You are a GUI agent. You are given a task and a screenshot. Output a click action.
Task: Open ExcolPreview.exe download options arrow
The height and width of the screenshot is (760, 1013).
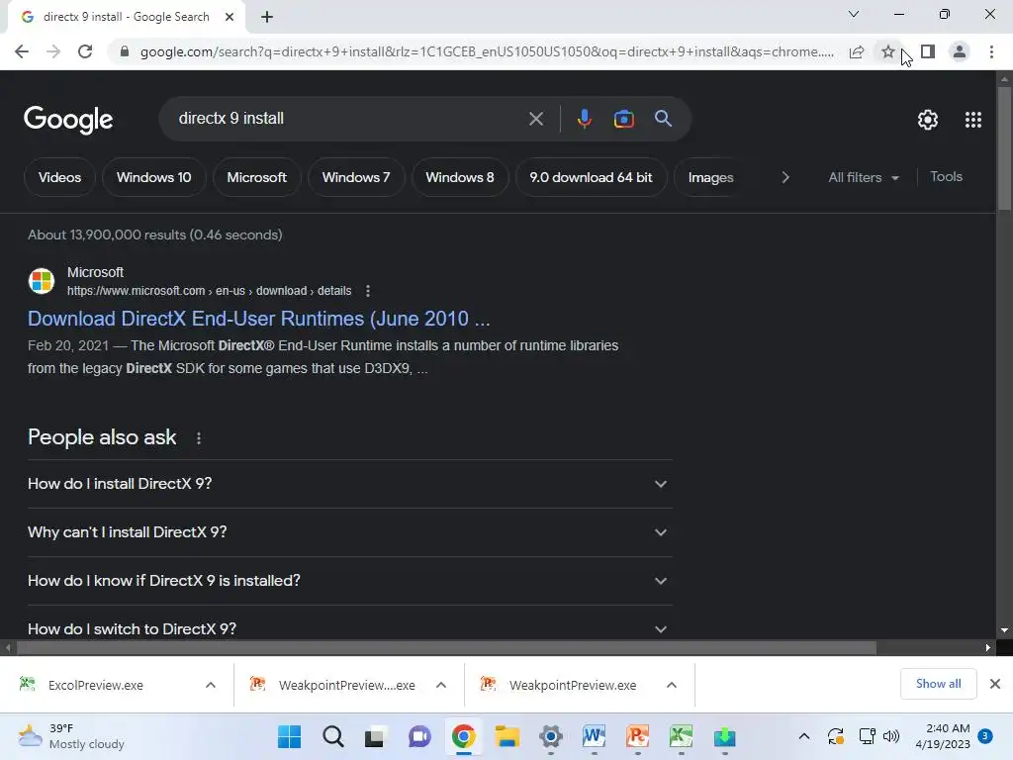[211, 685]
